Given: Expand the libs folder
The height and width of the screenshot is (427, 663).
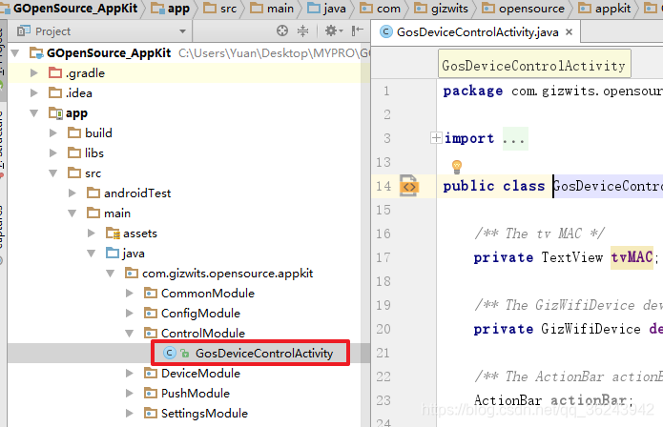Looking at the screenshot, I should tap(53, 152).
